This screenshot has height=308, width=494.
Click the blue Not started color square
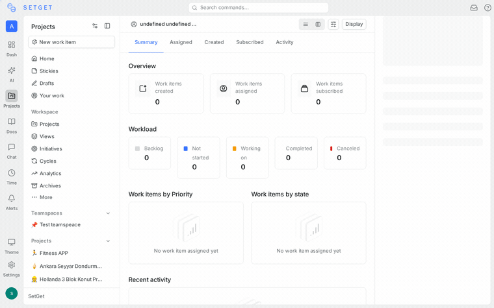pyautogui.click(x=185, y=148)
